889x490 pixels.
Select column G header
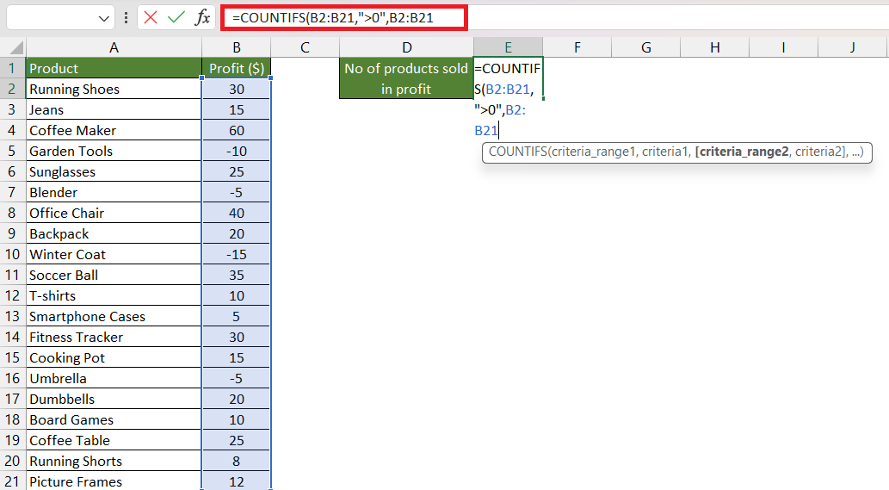pos(646,47)
